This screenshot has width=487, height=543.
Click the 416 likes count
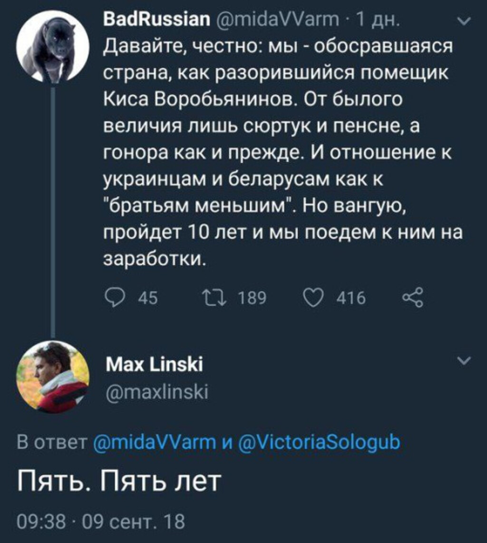pos(351,298)
